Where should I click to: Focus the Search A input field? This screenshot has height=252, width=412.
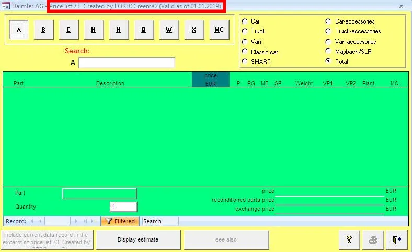(127, 63)
